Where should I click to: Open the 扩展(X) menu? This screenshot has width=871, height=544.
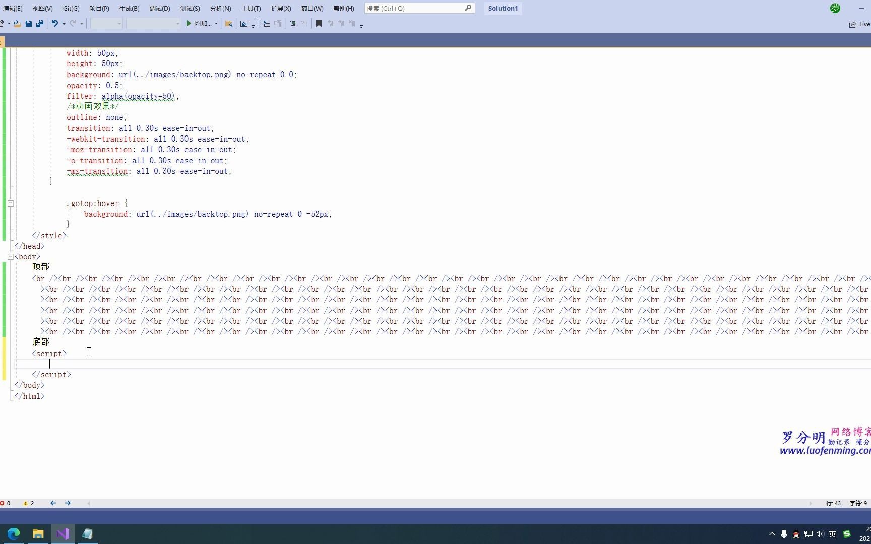[281, 8]
